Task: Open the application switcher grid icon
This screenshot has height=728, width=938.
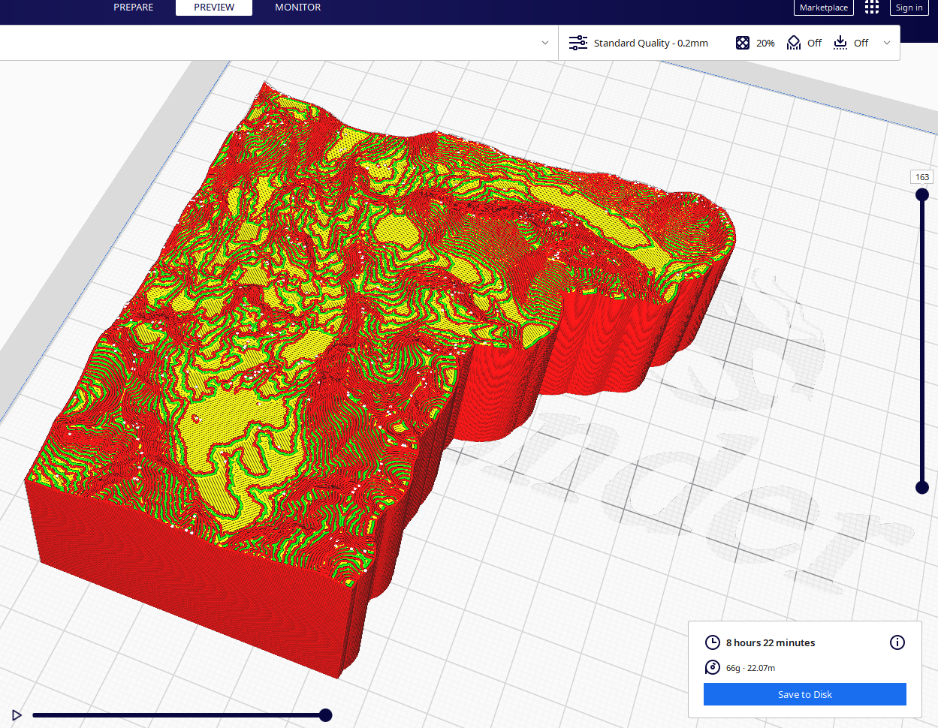Action: tap(871, 8)
